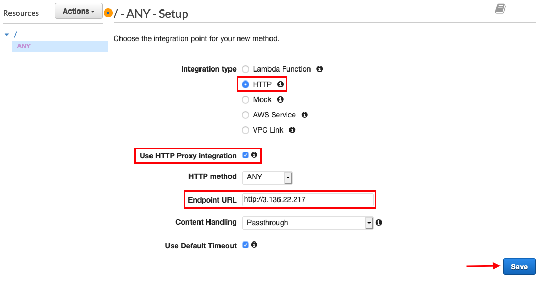The width and height of the screenshot is (540, 282).
Task: Collapse the root resource tree arrow
Action: point(6,34)
